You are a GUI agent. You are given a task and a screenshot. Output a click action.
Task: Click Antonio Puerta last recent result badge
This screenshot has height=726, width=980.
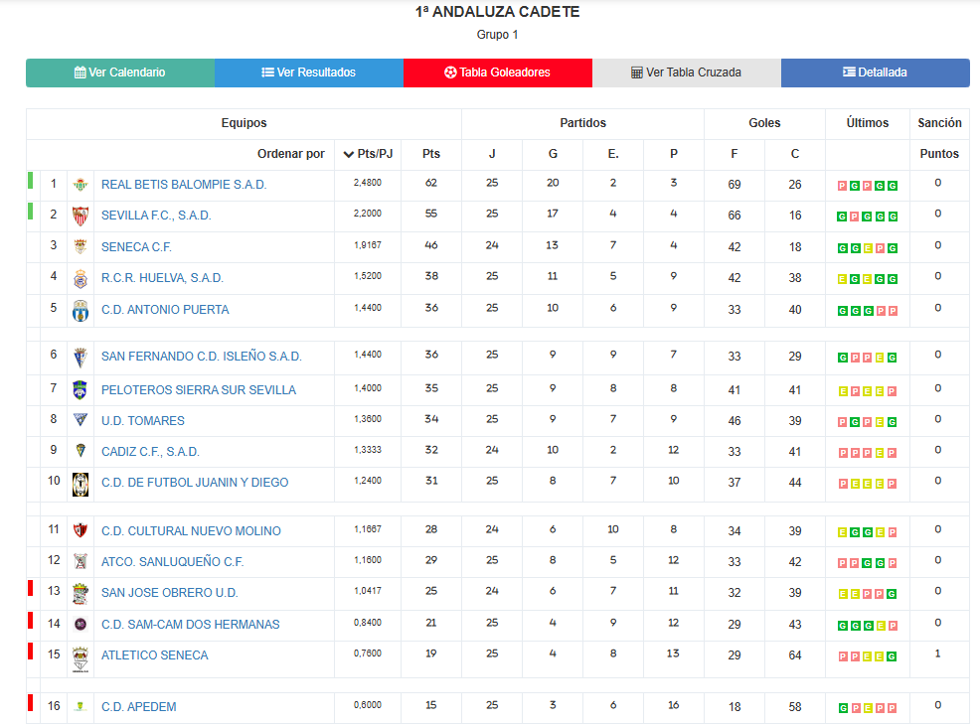(893, 311)
